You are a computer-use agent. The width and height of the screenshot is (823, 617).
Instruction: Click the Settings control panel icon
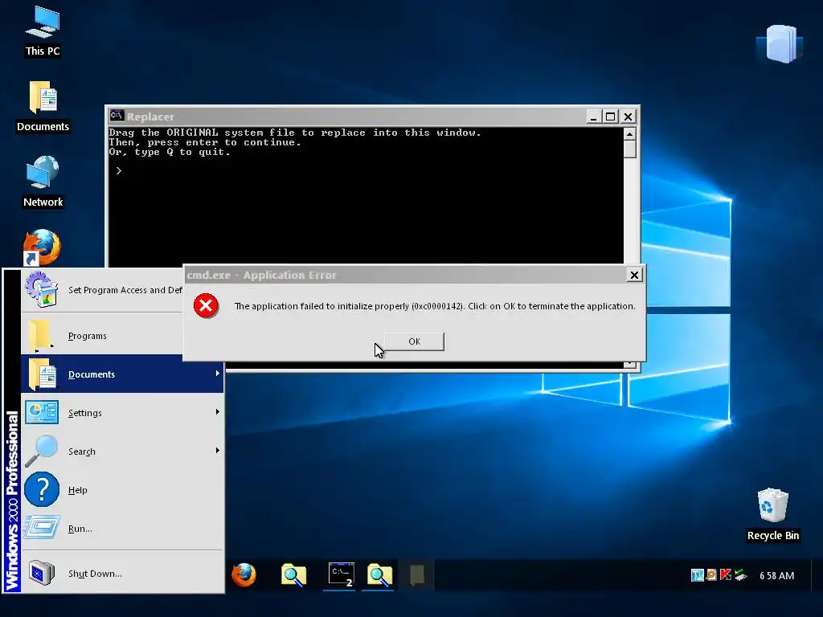pos(42,412)
